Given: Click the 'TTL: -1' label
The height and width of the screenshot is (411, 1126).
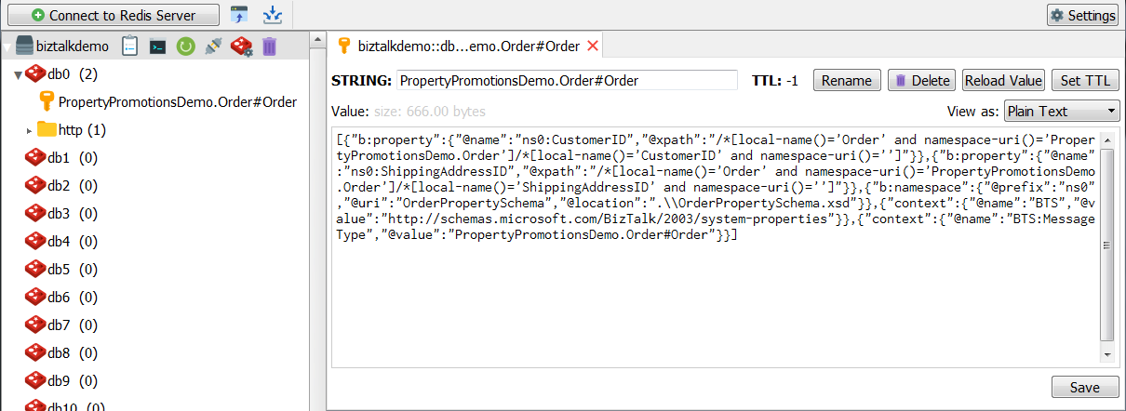Looking at the screenshot, I should (x=775, y=81).
